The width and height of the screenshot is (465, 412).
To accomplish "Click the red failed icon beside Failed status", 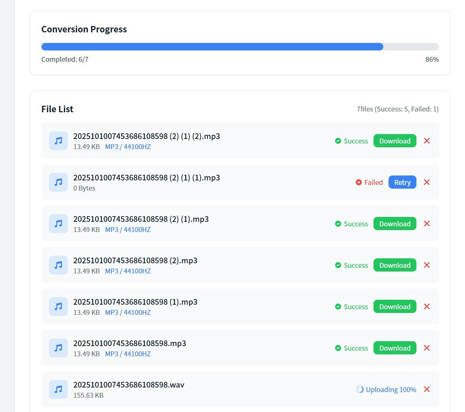I will coord(358,182).
